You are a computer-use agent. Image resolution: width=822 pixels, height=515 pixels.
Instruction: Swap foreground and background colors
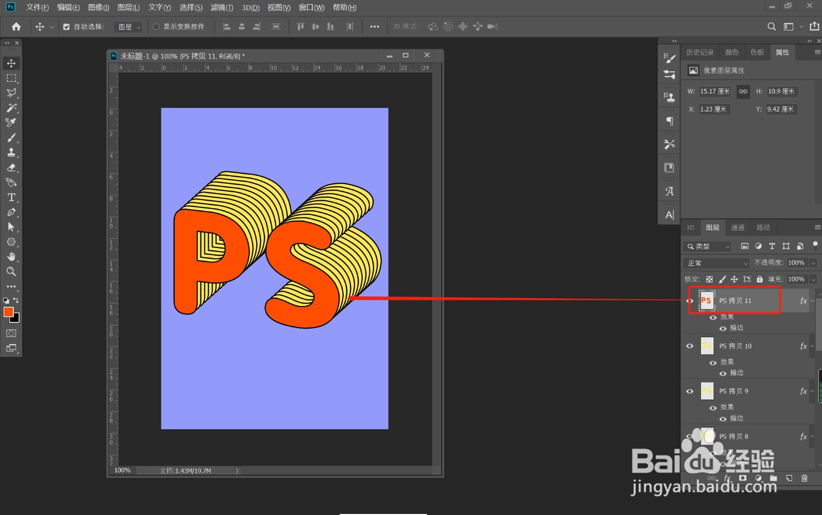pos(16,300)
